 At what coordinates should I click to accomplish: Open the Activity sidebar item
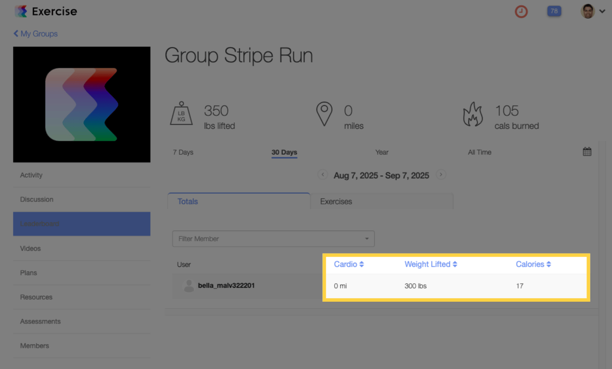(82, 175)
